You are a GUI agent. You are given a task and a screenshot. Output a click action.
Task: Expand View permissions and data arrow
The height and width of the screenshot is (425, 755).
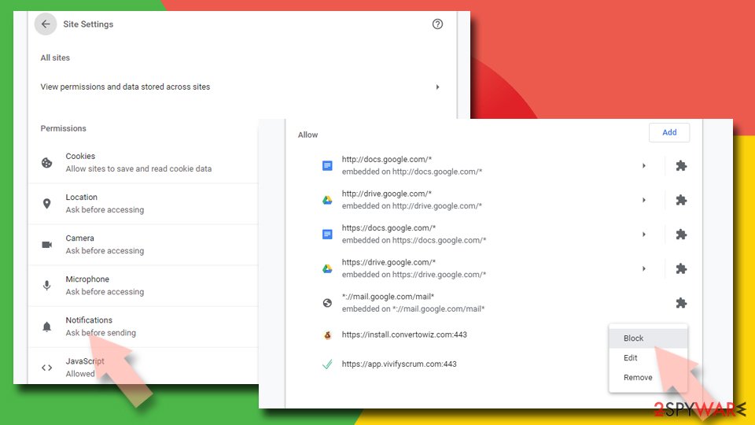click(437, 87)
